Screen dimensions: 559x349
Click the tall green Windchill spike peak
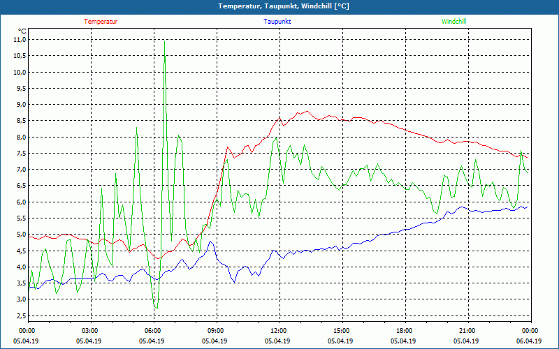pos(164,42)
